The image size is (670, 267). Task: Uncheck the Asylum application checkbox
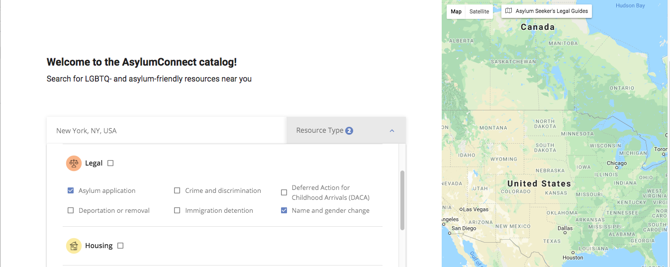point(71,190)
